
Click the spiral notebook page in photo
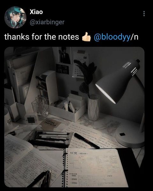pos(96,168)
